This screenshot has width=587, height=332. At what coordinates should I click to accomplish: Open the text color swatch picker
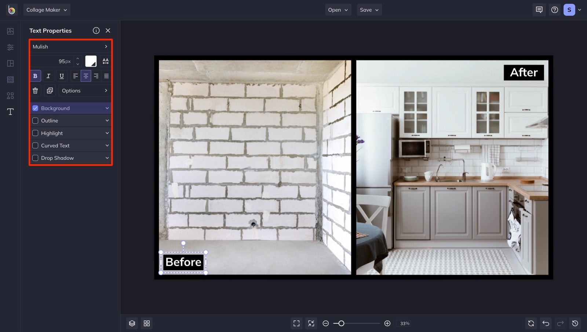[x=91, y=61]
